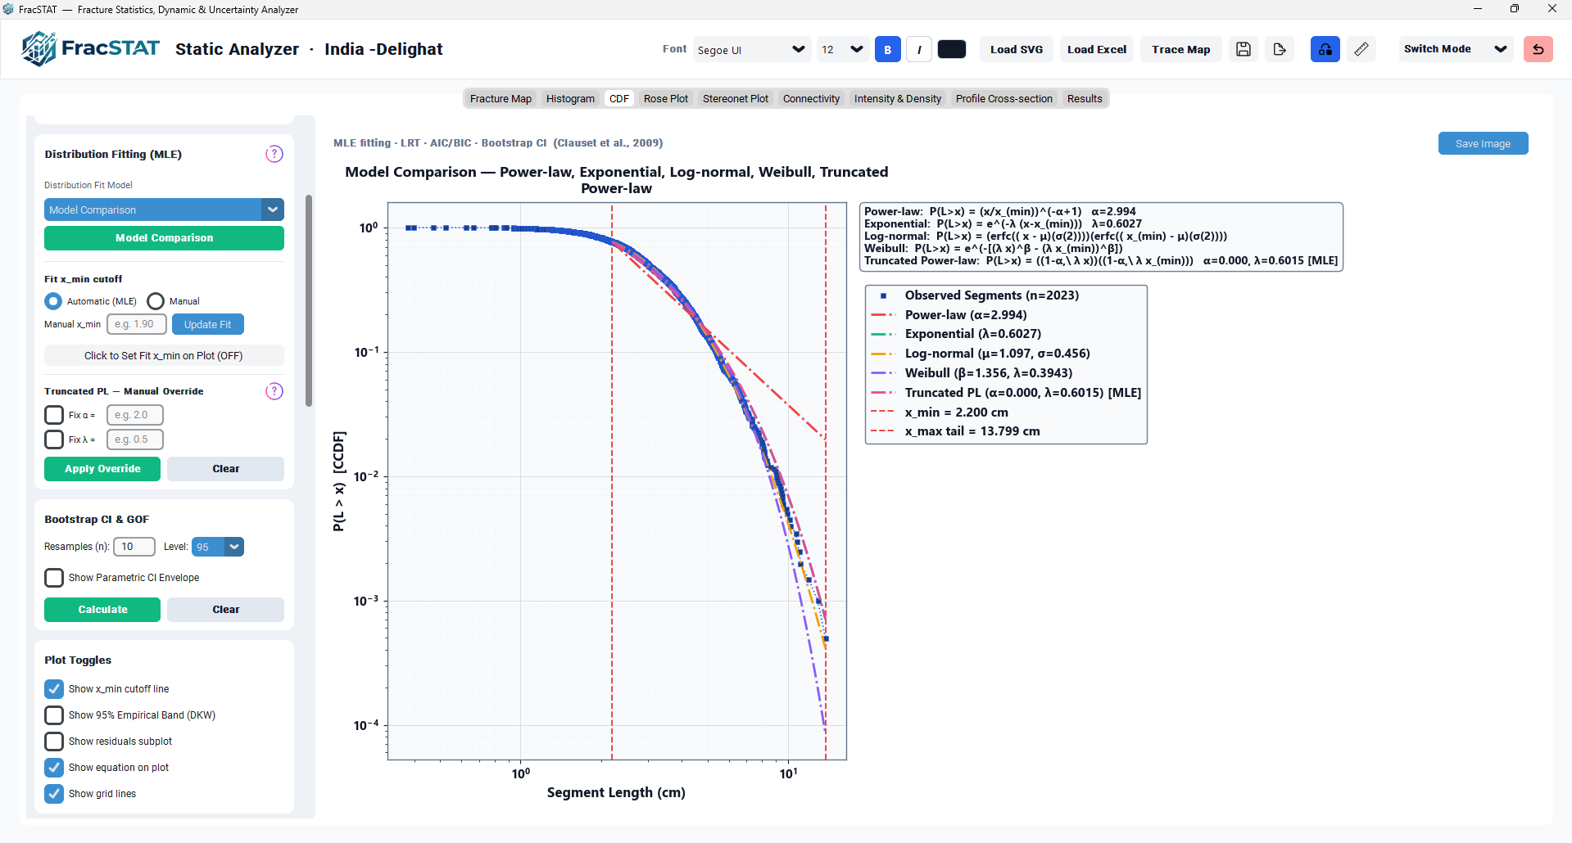Enable Show residuals subplot
Image resolution: width=1572 pixels, height=843 pixels.
(54, 742)
